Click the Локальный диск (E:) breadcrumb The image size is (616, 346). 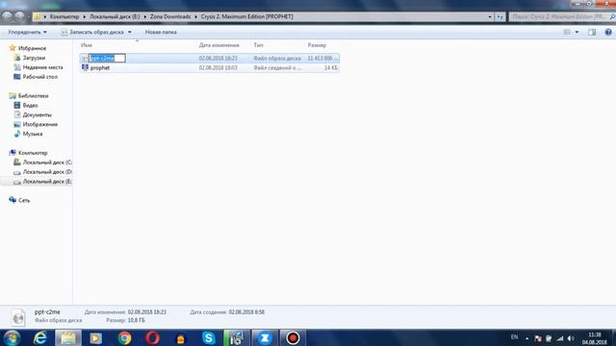[115, 16]
